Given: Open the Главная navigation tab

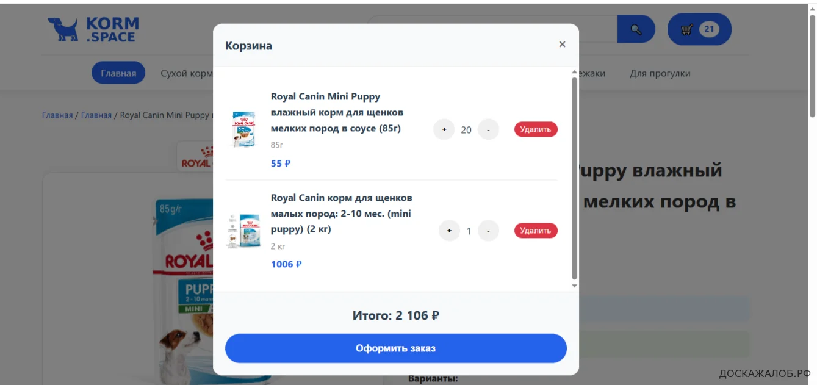Looking at the screenshot, I should [x=118, y=73].
